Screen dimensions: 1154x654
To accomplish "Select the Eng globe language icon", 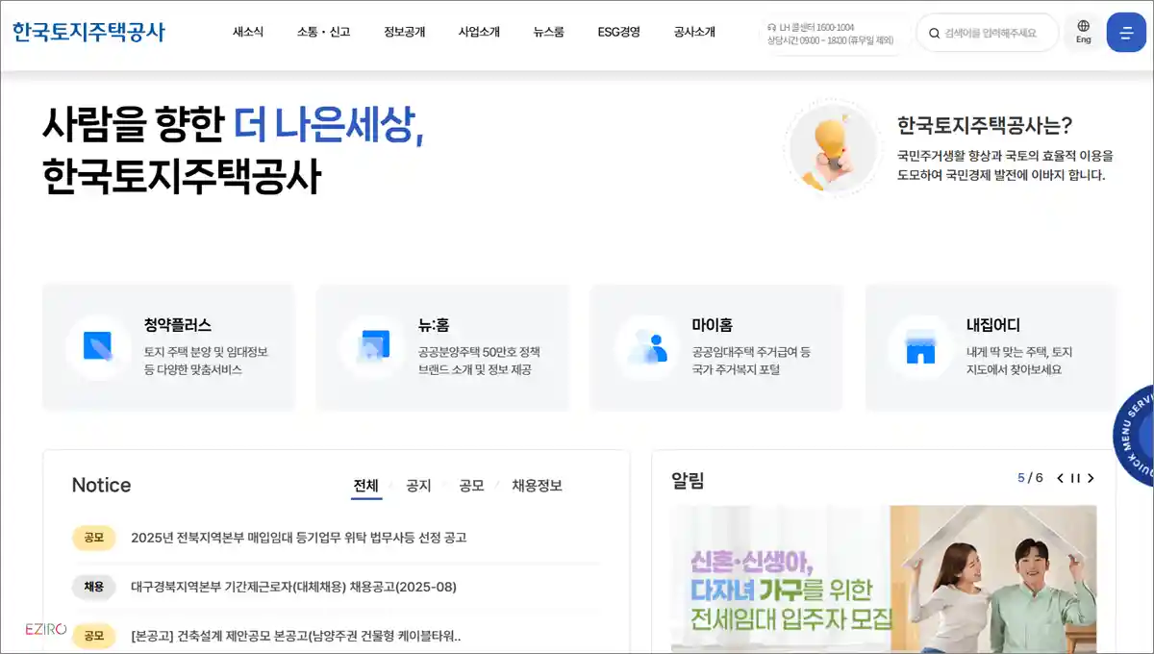I will coord(1083,32).
